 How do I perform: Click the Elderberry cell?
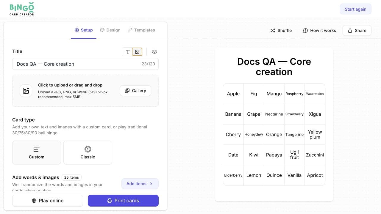(233, 175)
